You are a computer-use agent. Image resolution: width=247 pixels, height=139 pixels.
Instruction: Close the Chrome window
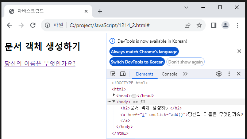tap(237, 7)
